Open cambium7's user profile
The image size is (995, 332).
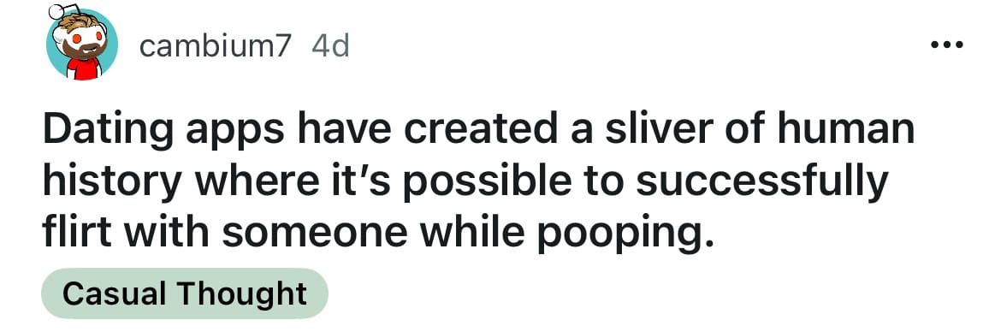(x=215, y=45)
